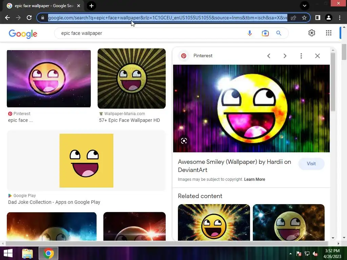Image resolution: width=347 pixels, height=260 pixels.
Task: Open the Chrome profile menu
Action: (x=329, y=18)
